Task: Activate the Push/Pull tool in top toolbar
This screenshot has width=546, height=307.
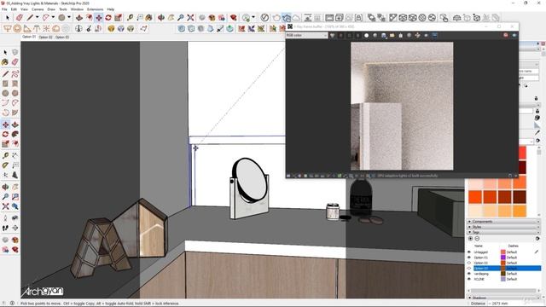Action: (x=79, y=17)
